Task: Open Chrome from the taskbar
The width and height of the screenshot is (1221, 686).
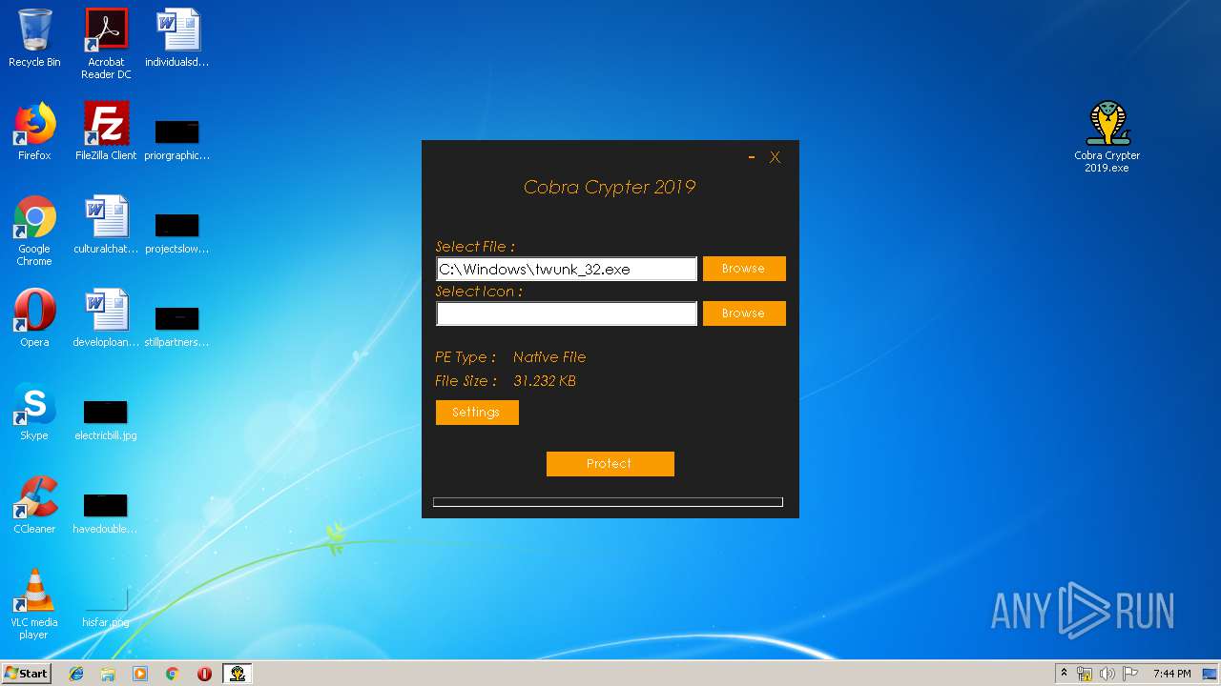Action: click(x=173, y=674)
